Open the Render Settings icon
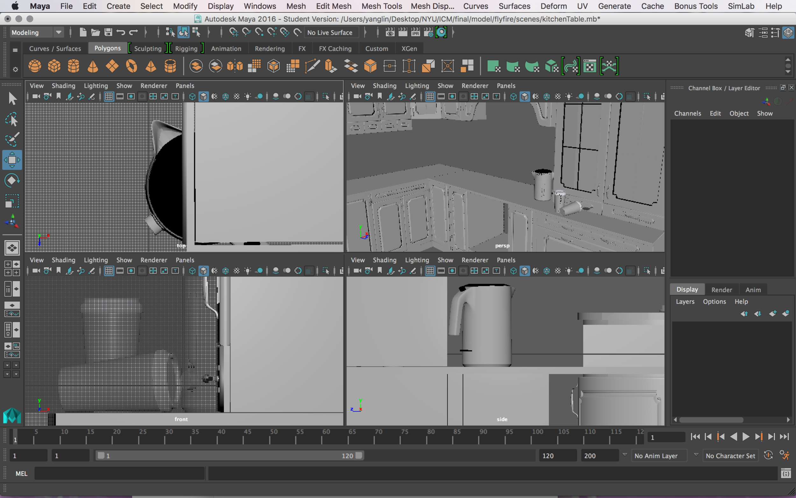 [x=429, y=32]
